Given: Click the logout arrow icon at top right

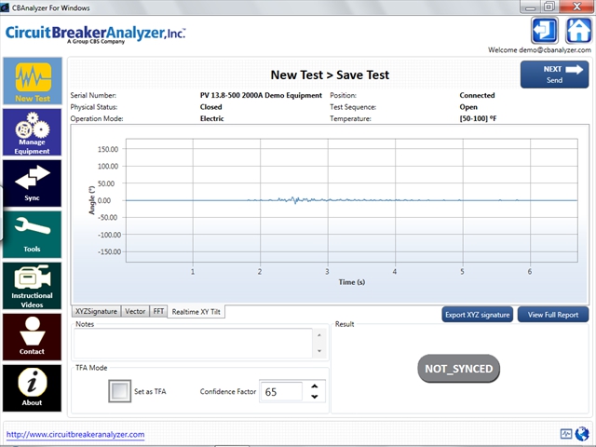Looking at the screenshot, I should [544, 31].
